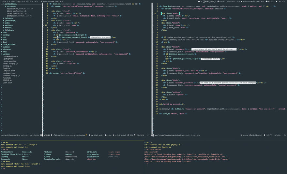
Task: Click the my_portfolio project path in statusline
Action: coord(20,136)
